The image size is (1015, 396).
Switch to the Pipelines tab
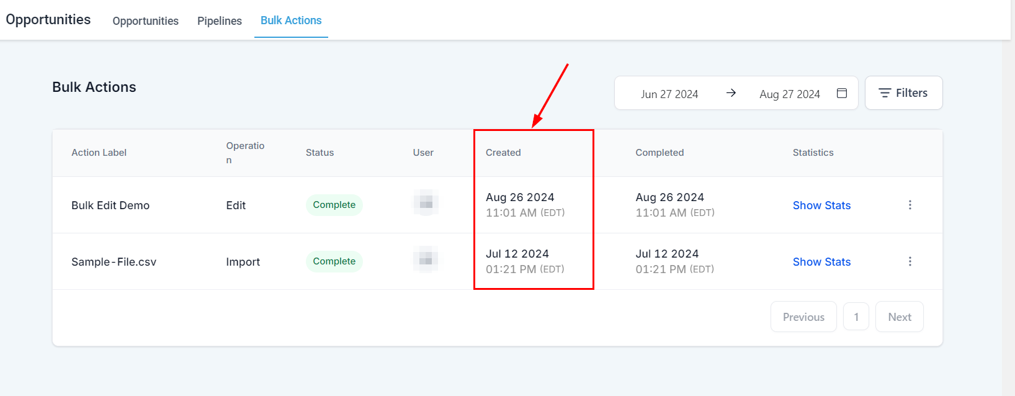click(220, 21)
